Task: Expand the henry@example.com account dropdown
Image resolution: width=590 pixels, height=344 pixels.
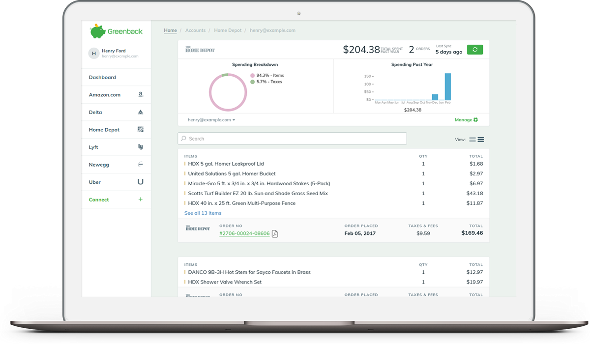Action: [x=211, y=120]
